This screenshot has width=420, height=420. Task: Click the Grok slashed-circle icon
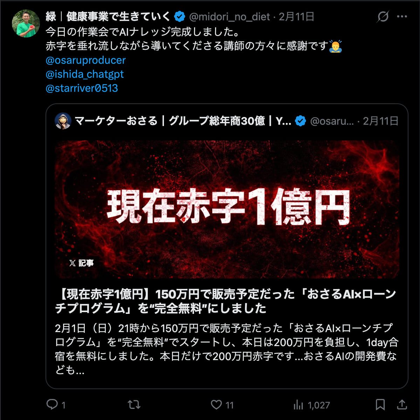(x=383, y=16)
